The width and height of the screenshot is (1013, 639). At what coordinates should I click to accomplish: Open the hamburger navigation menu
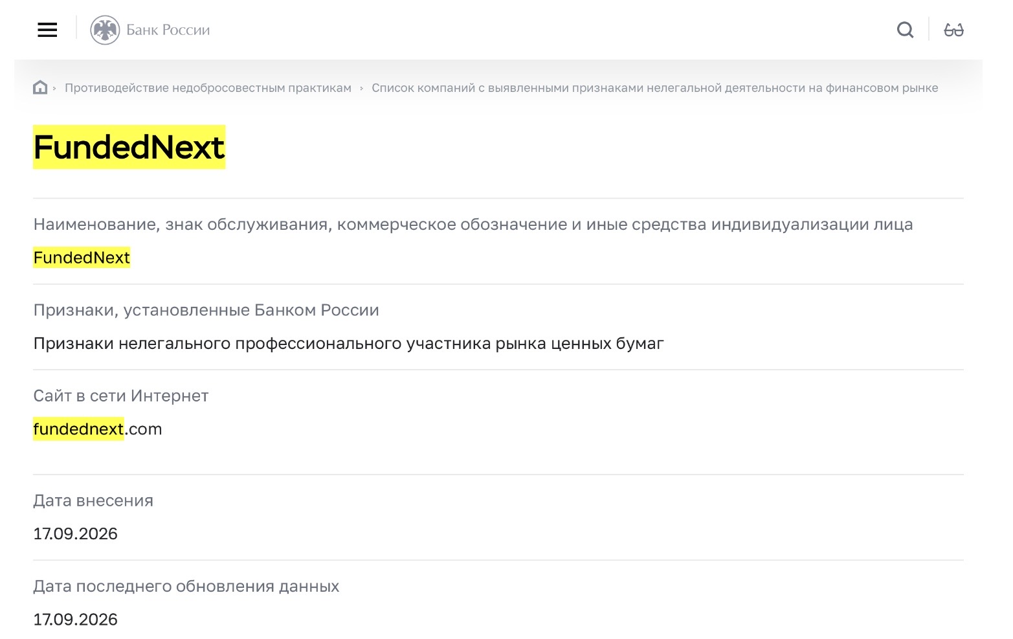47,30
